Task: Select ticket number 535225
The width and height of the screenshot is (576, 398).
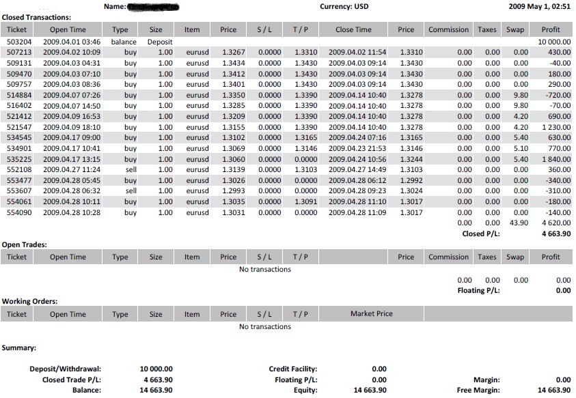Action: (19, 159)
